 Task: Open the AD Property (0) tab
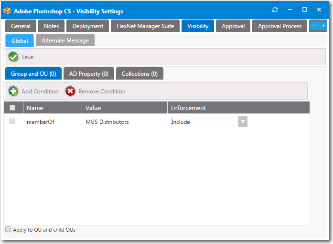(x=88, y=74)
